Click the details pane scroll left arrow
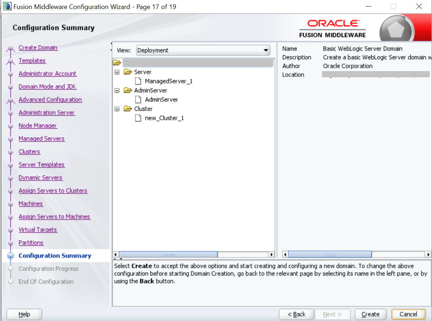Viewport: 432px width, 321px height. click(285, 255)
